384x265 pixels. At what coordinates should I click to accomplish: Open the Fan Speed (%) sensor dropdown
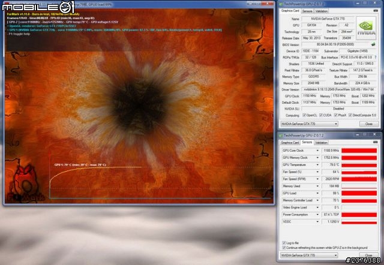317,172
